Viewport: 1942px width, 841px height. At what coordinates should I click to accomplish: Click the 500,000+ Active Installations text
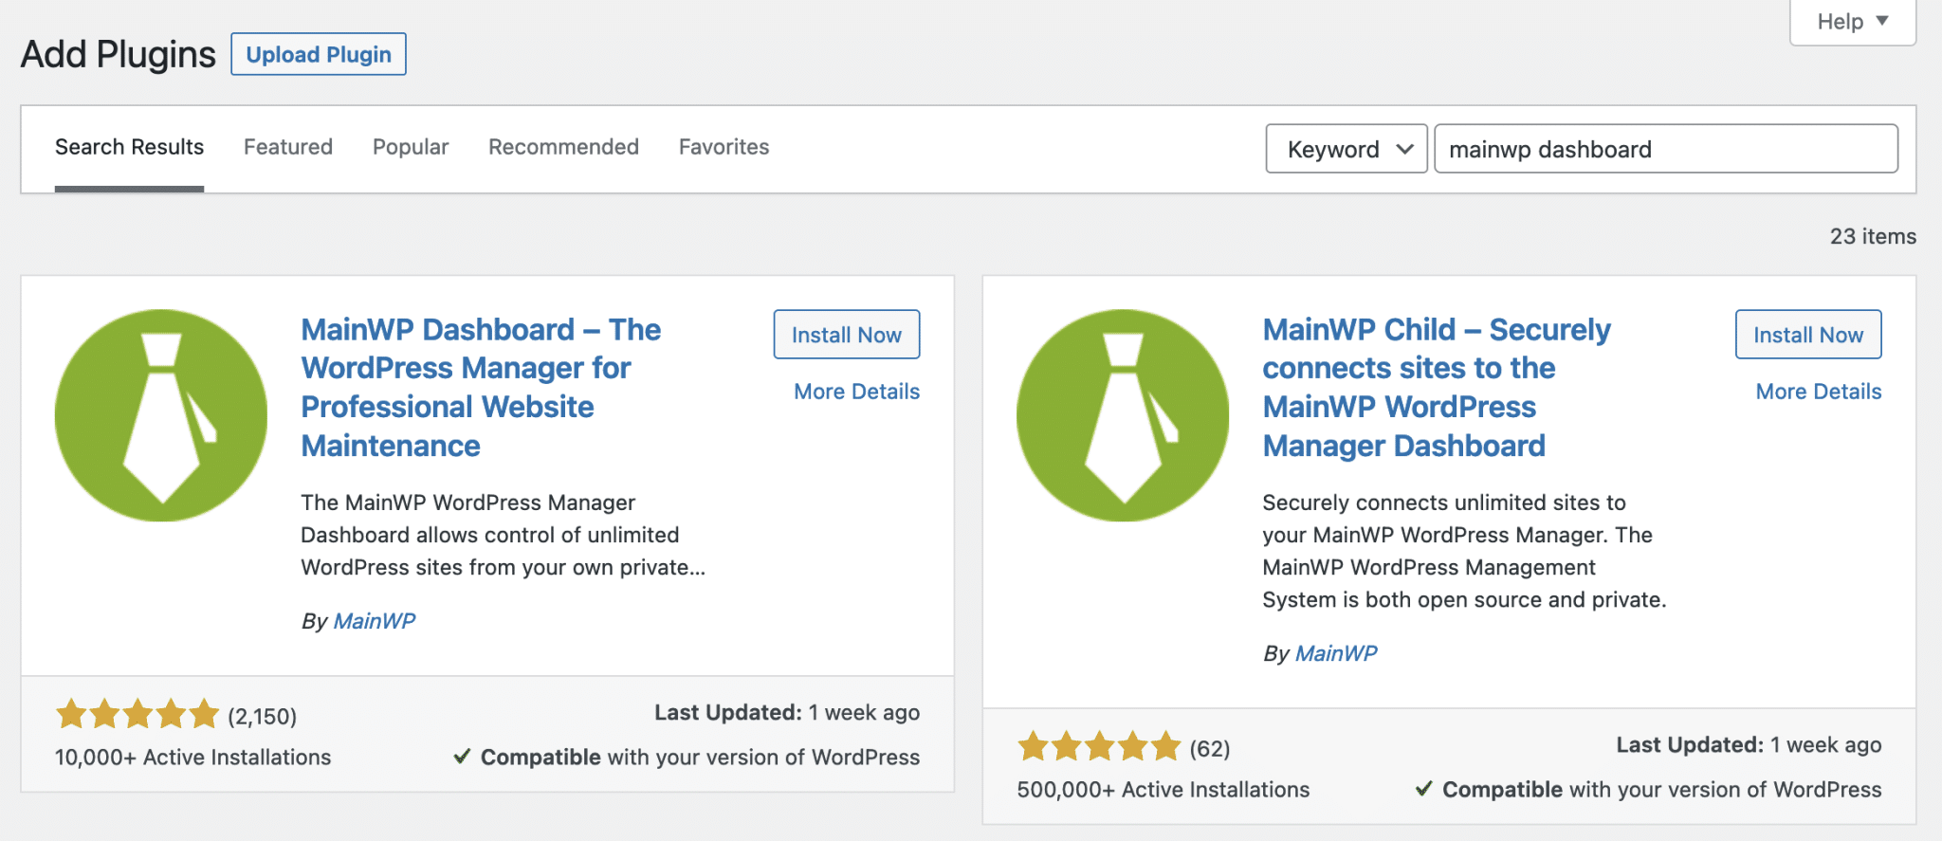click(1163, 790)
